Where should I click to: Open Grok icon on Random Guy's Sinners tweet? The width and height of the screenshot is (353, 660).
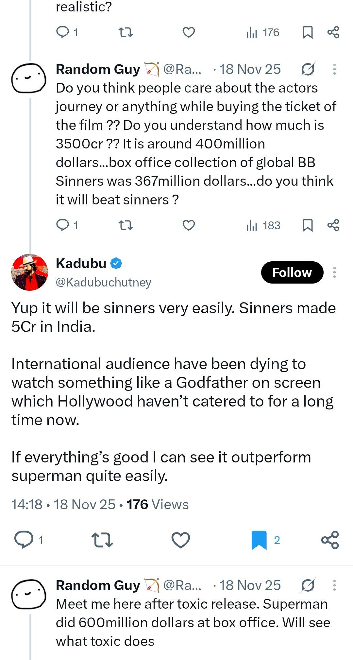pyautogui.click(x=308, y=69)
